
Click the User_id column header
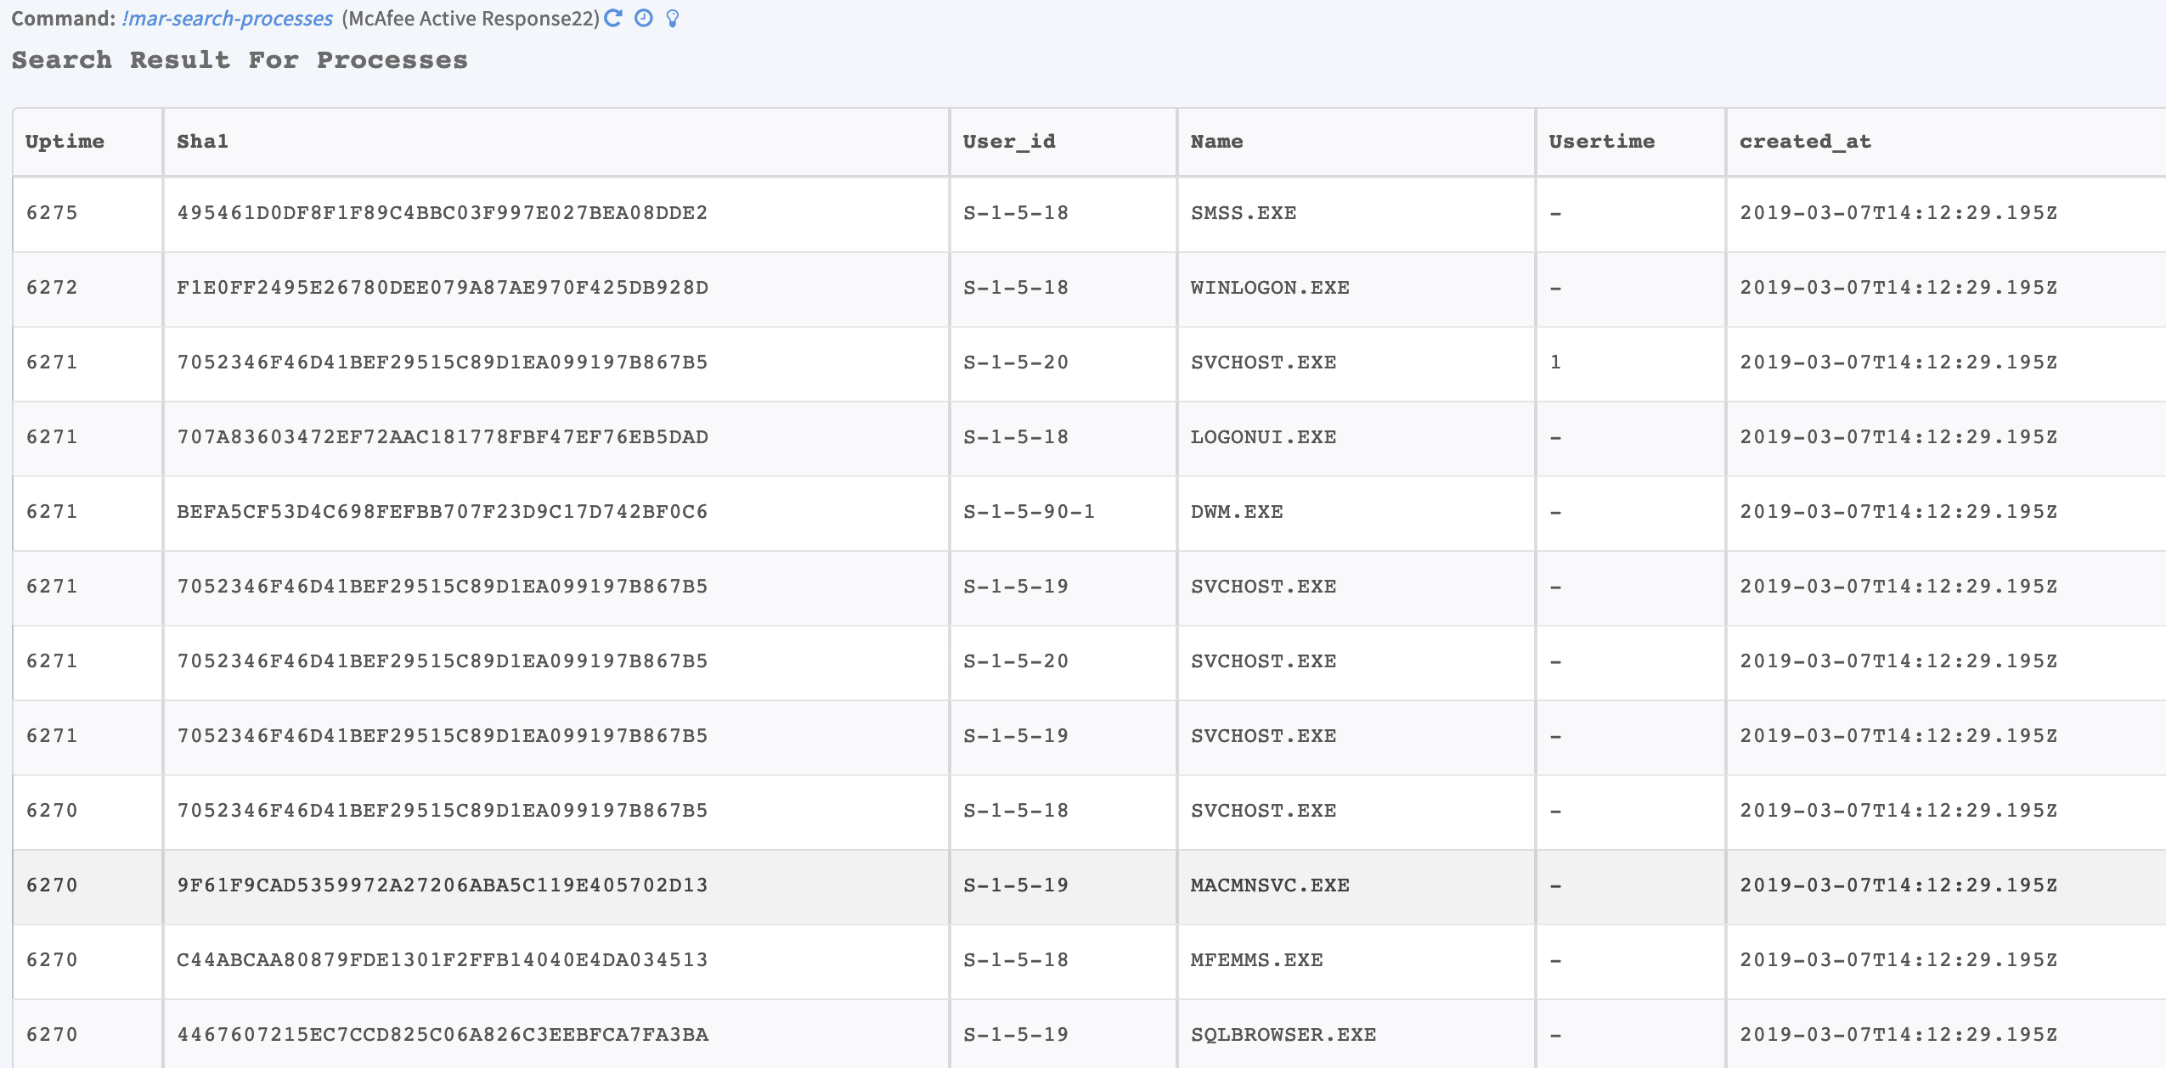1009,142
